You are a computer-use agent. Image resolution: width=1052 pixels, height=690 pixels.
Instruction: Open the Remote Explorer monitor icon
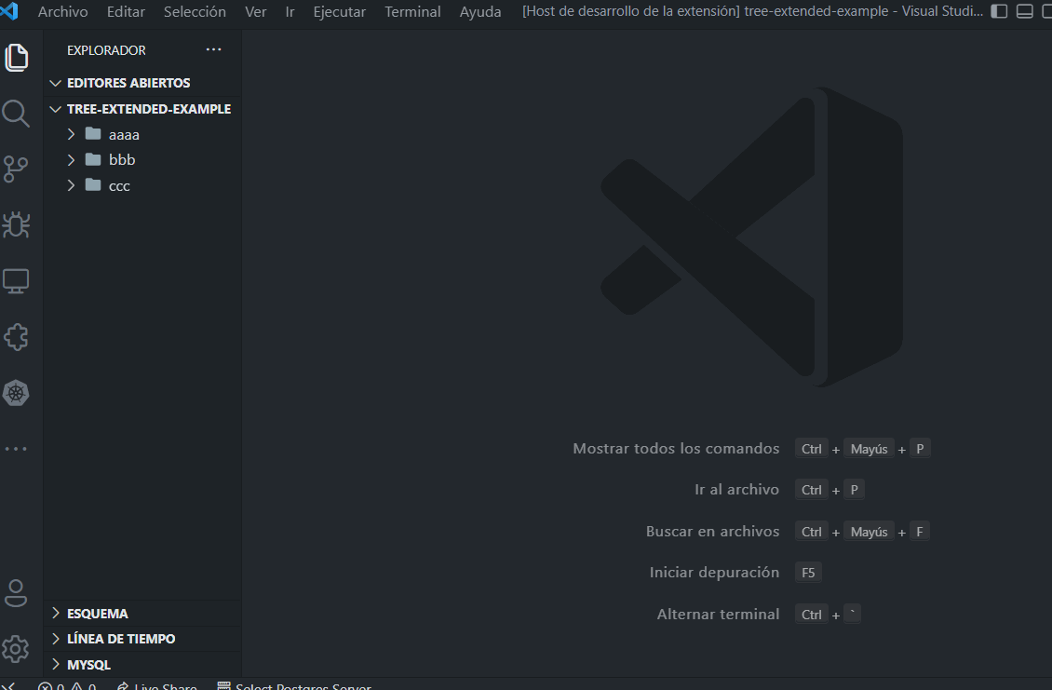16,281
